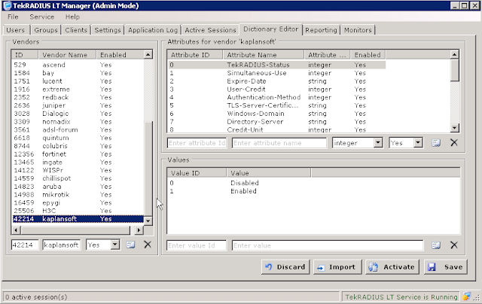Click the Import button
Screen dimensions: 482x304
[x=337, y=267]
